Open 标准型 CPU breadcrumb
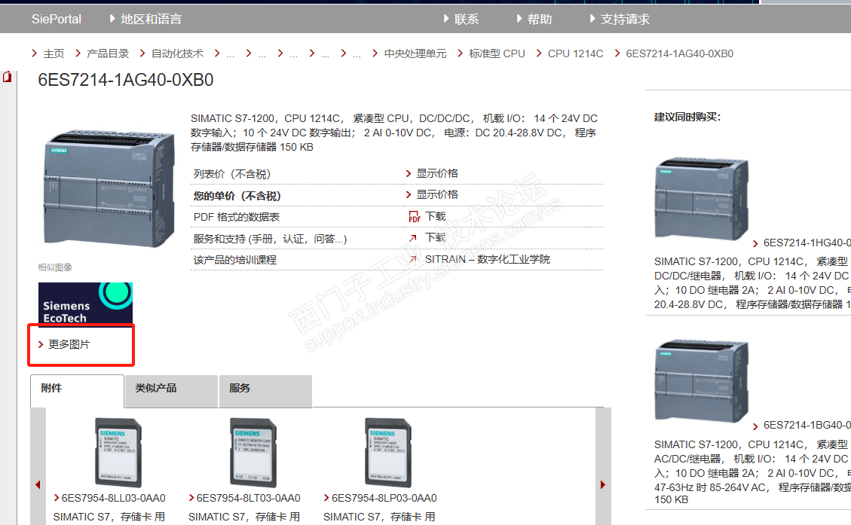This screenshot has height=525, width=851. (497, 53)
